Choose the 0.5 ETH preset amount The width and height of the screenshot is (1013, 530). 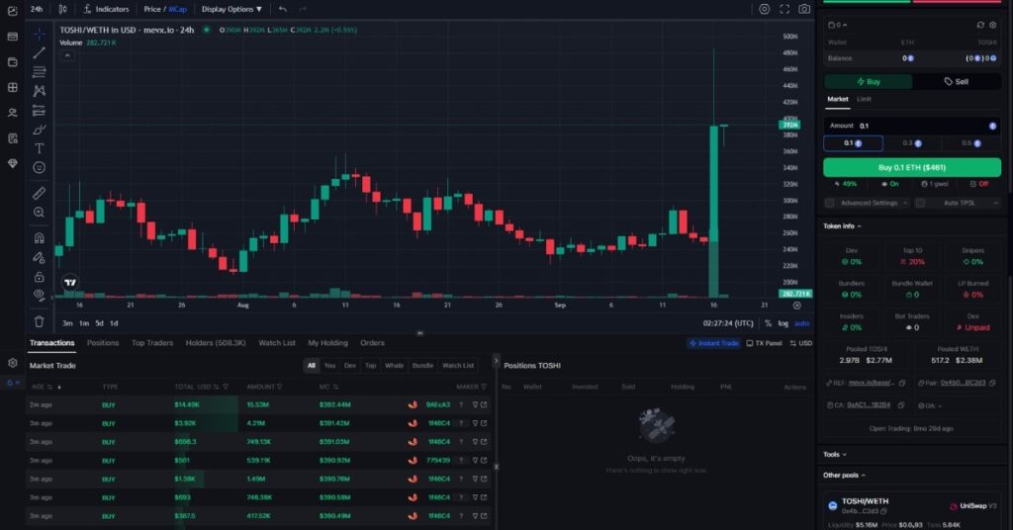point(971,143)
